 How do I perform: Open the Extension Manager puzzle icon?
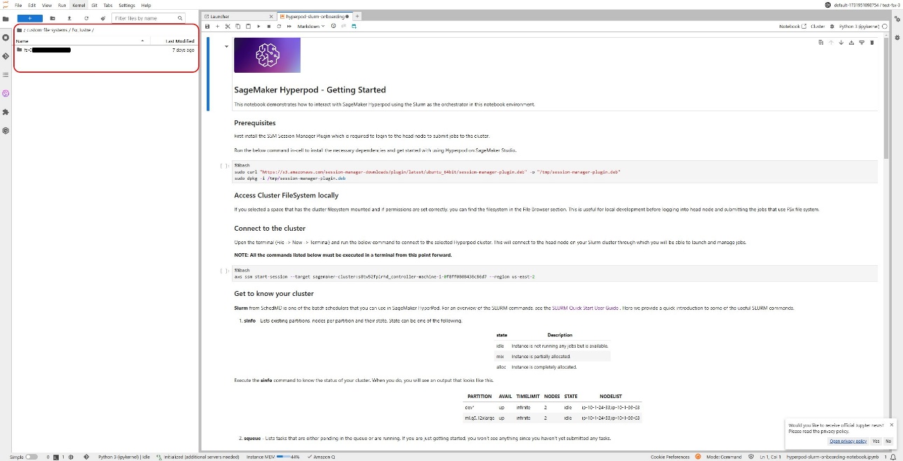coord(6,112)
